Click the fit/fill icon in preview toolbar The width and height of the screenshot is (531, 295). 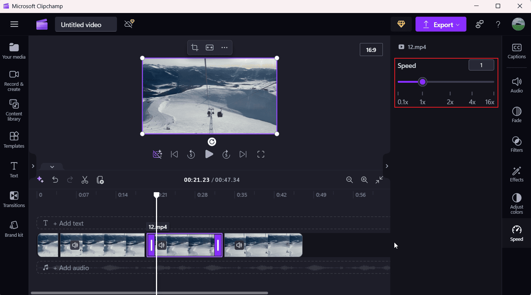coord(210,47)
